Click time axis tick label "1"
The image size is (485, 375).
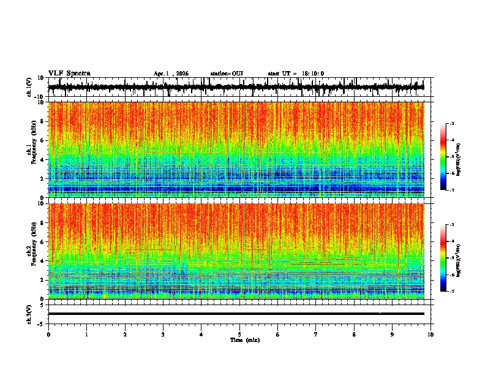87,335
